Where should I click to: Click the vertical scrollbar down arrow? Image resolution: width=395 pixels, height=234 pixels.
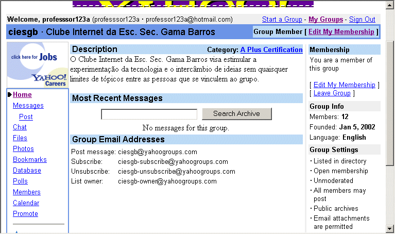390,229
